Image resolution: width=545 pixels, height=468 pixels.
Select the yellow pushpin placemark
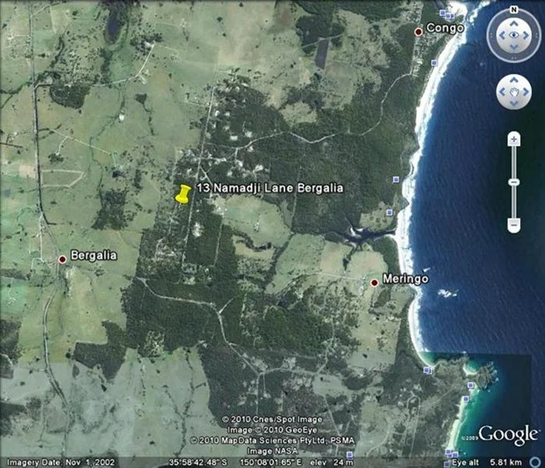(182, 194)
